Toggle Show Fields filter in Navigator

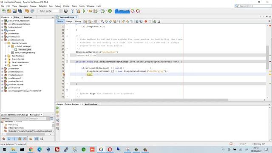pyautogui.click(x=9, y=139)
